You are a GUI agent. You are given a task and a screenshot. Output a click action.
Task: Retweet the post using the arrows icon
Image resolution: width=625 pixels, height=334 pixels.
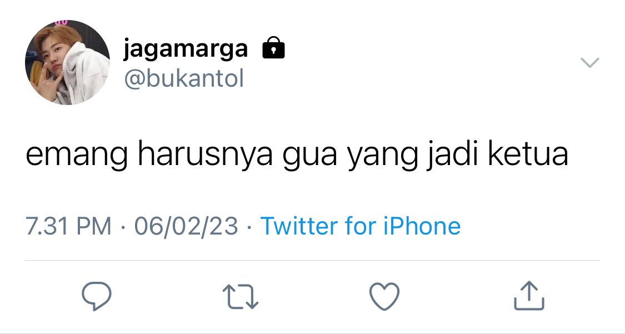click(x=241, y=297)
